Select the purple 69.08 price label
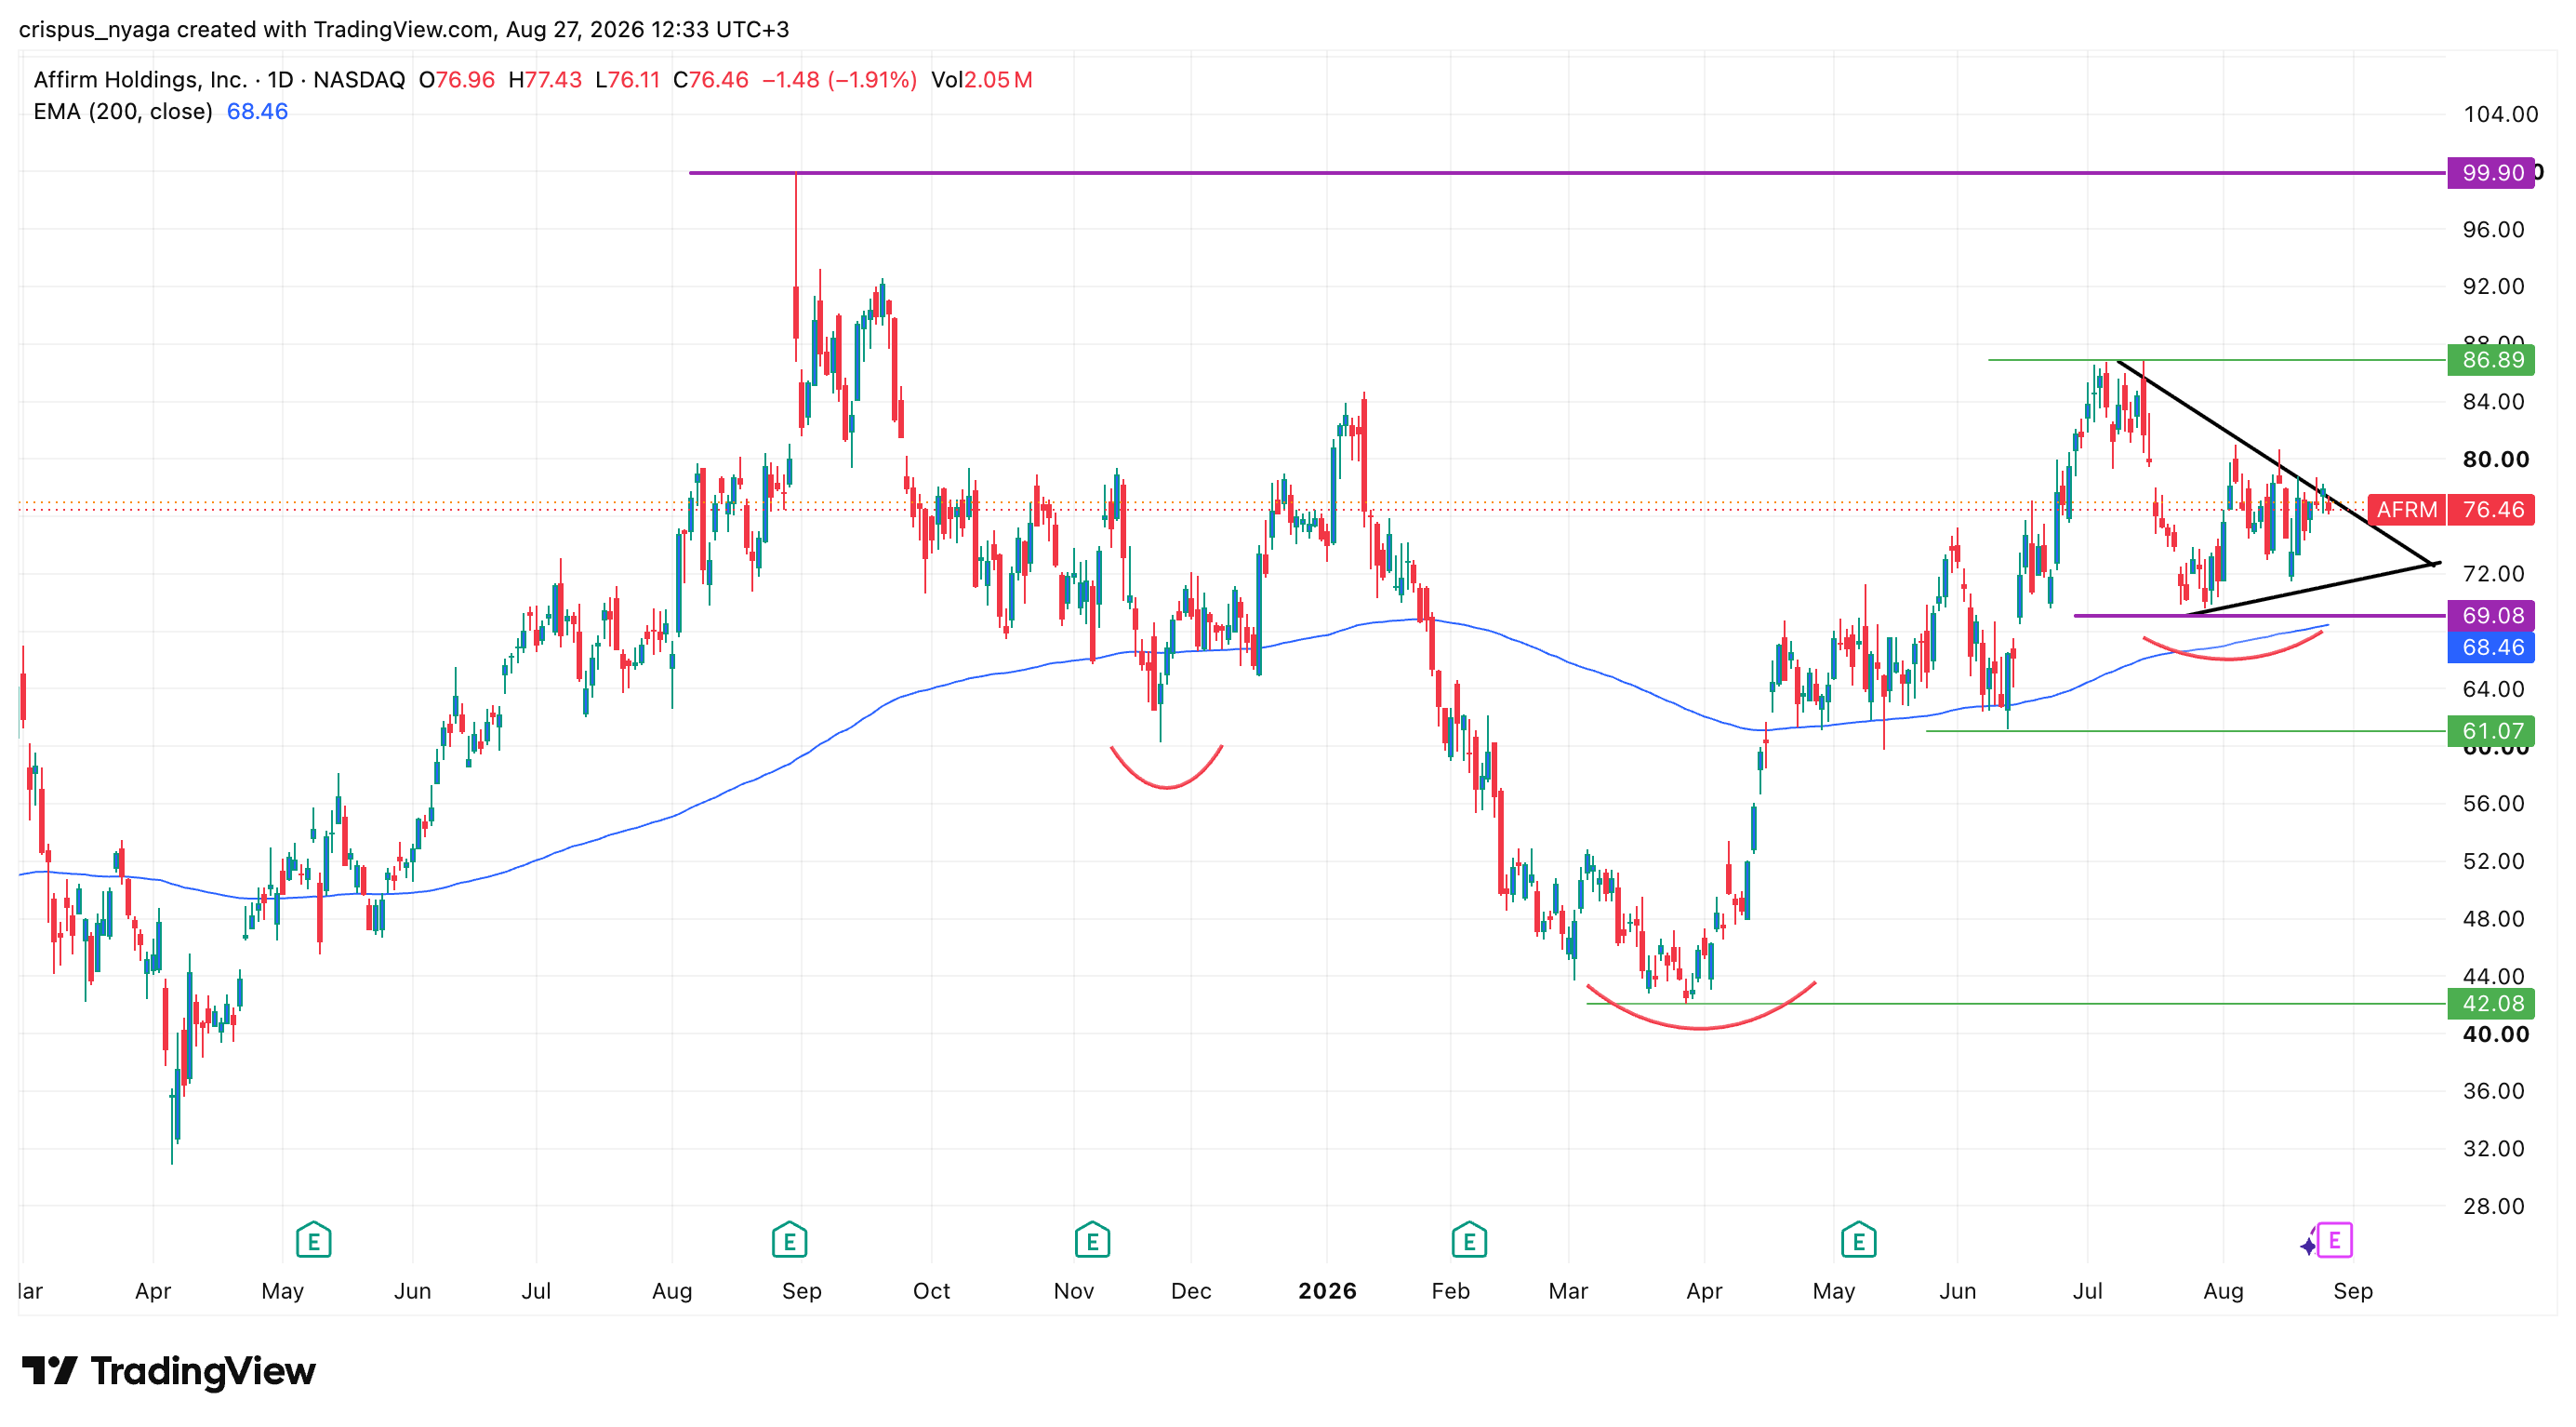 [2491, 616]
